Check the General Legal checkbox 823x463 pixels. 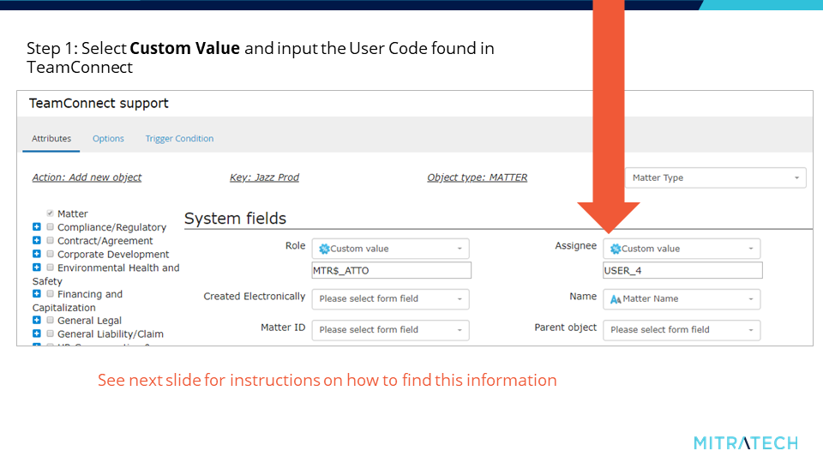point(50,320)
